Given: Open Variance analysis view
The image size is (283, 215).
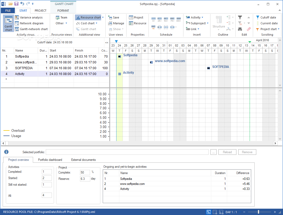Looking at the screenshot, I should tap(29, 17).
